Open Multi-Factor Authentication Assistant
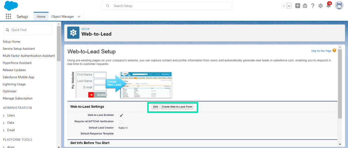This screenshot has height=148, width=348. click(x=29, y=56)
